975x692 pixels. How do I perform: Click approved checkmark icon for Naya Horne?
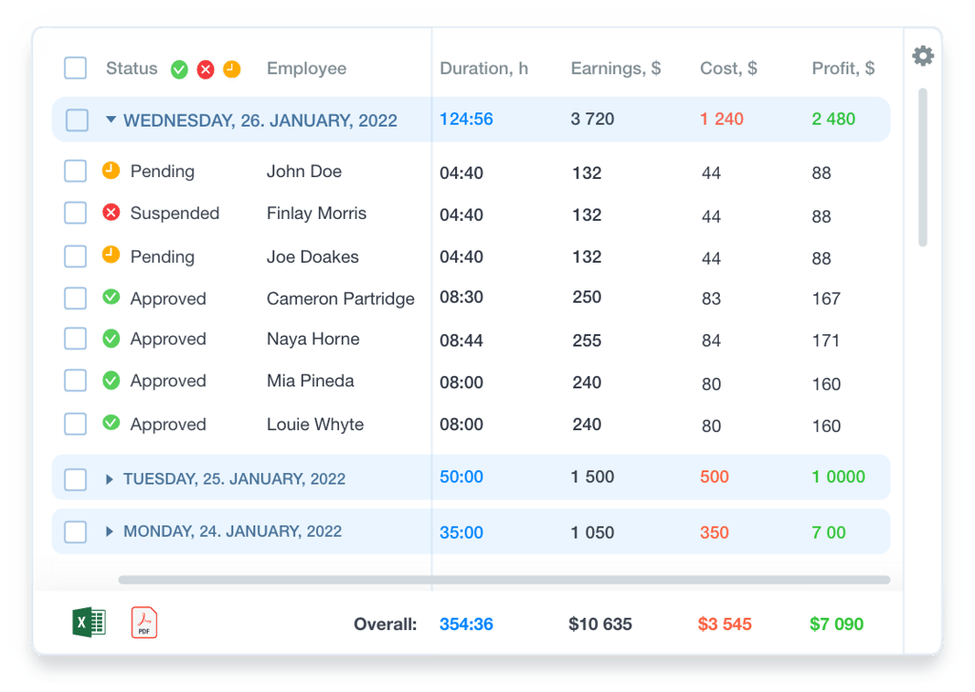point(111,338)
